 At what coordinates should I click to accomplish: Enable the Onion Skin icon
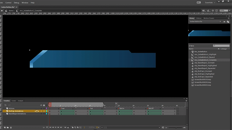(x=72, y=127)
